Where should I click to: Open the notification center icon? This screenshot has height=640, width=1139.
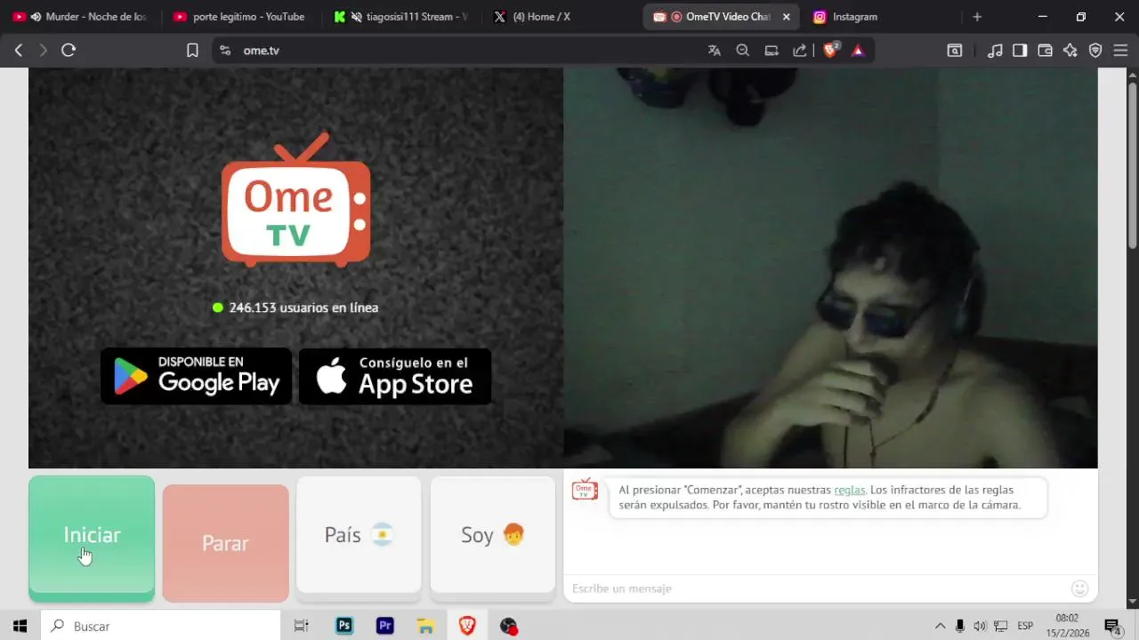click(1111, 626)
